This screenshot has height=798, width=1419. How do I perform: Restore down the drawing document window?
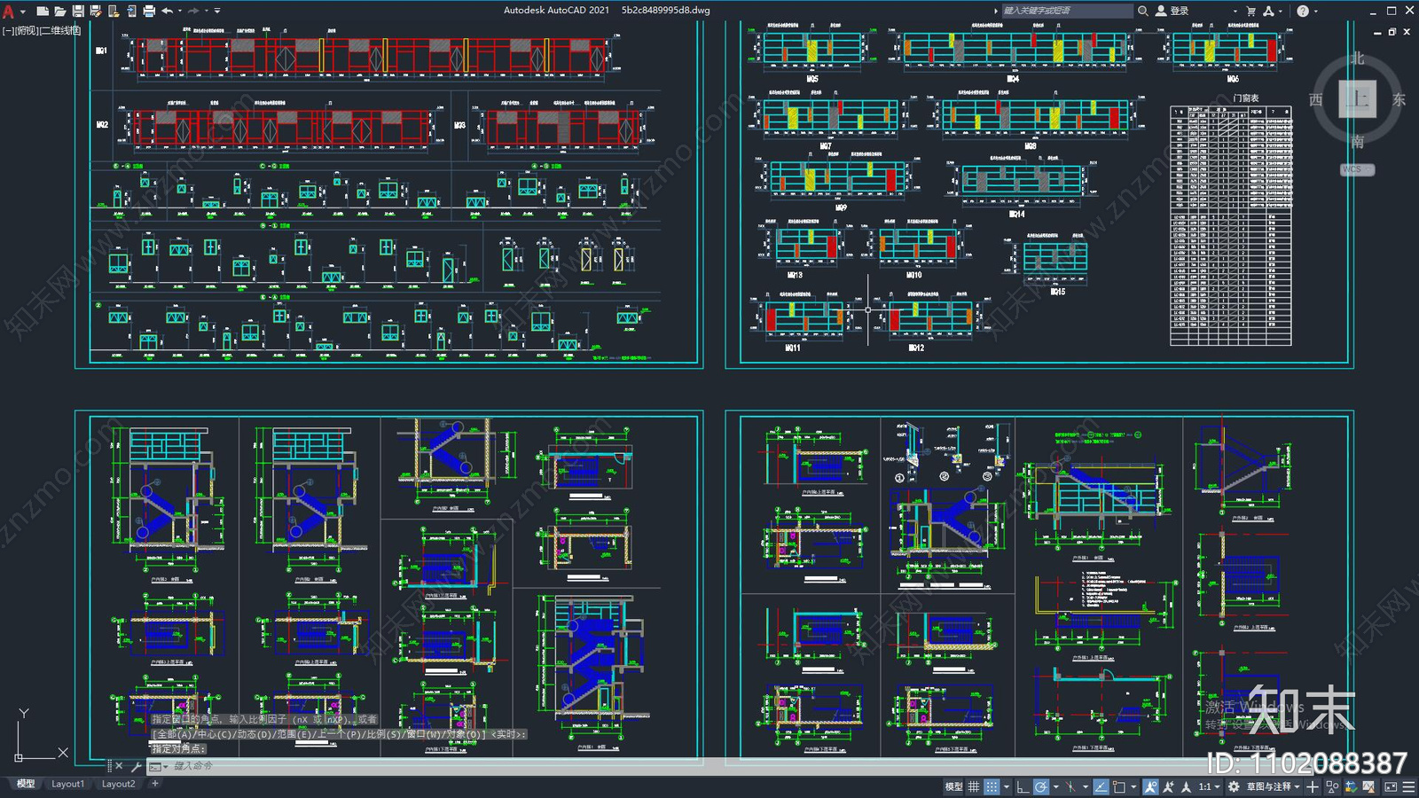[x=1392, y=31]
